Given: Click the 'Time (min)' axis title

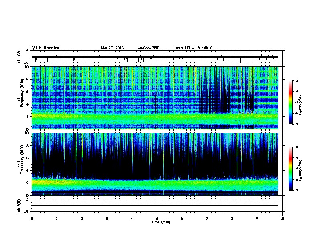Looking at the screenshot, I should (x=161, y=222).
